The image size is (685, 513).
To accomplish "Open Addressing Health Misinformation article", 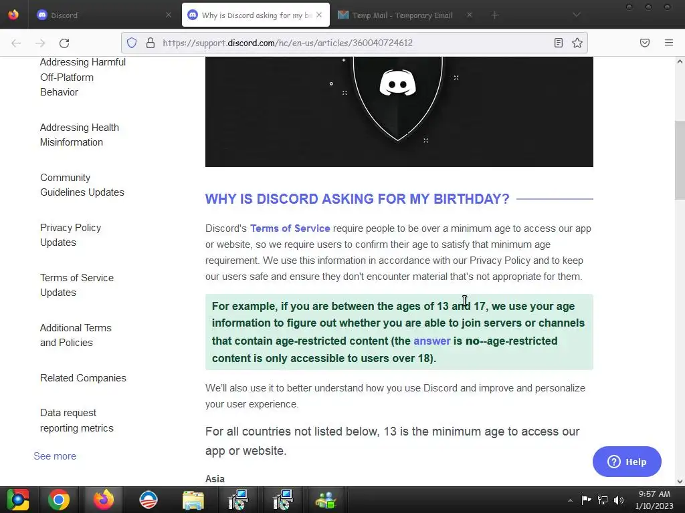I will pyautogui.click(x=79, y=135).
